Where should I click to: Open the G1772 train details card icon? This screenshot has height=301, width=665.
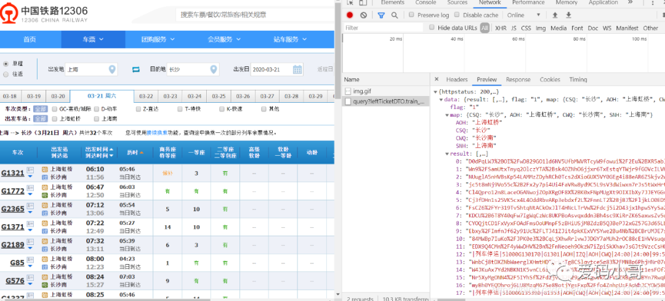coord(30,187)
